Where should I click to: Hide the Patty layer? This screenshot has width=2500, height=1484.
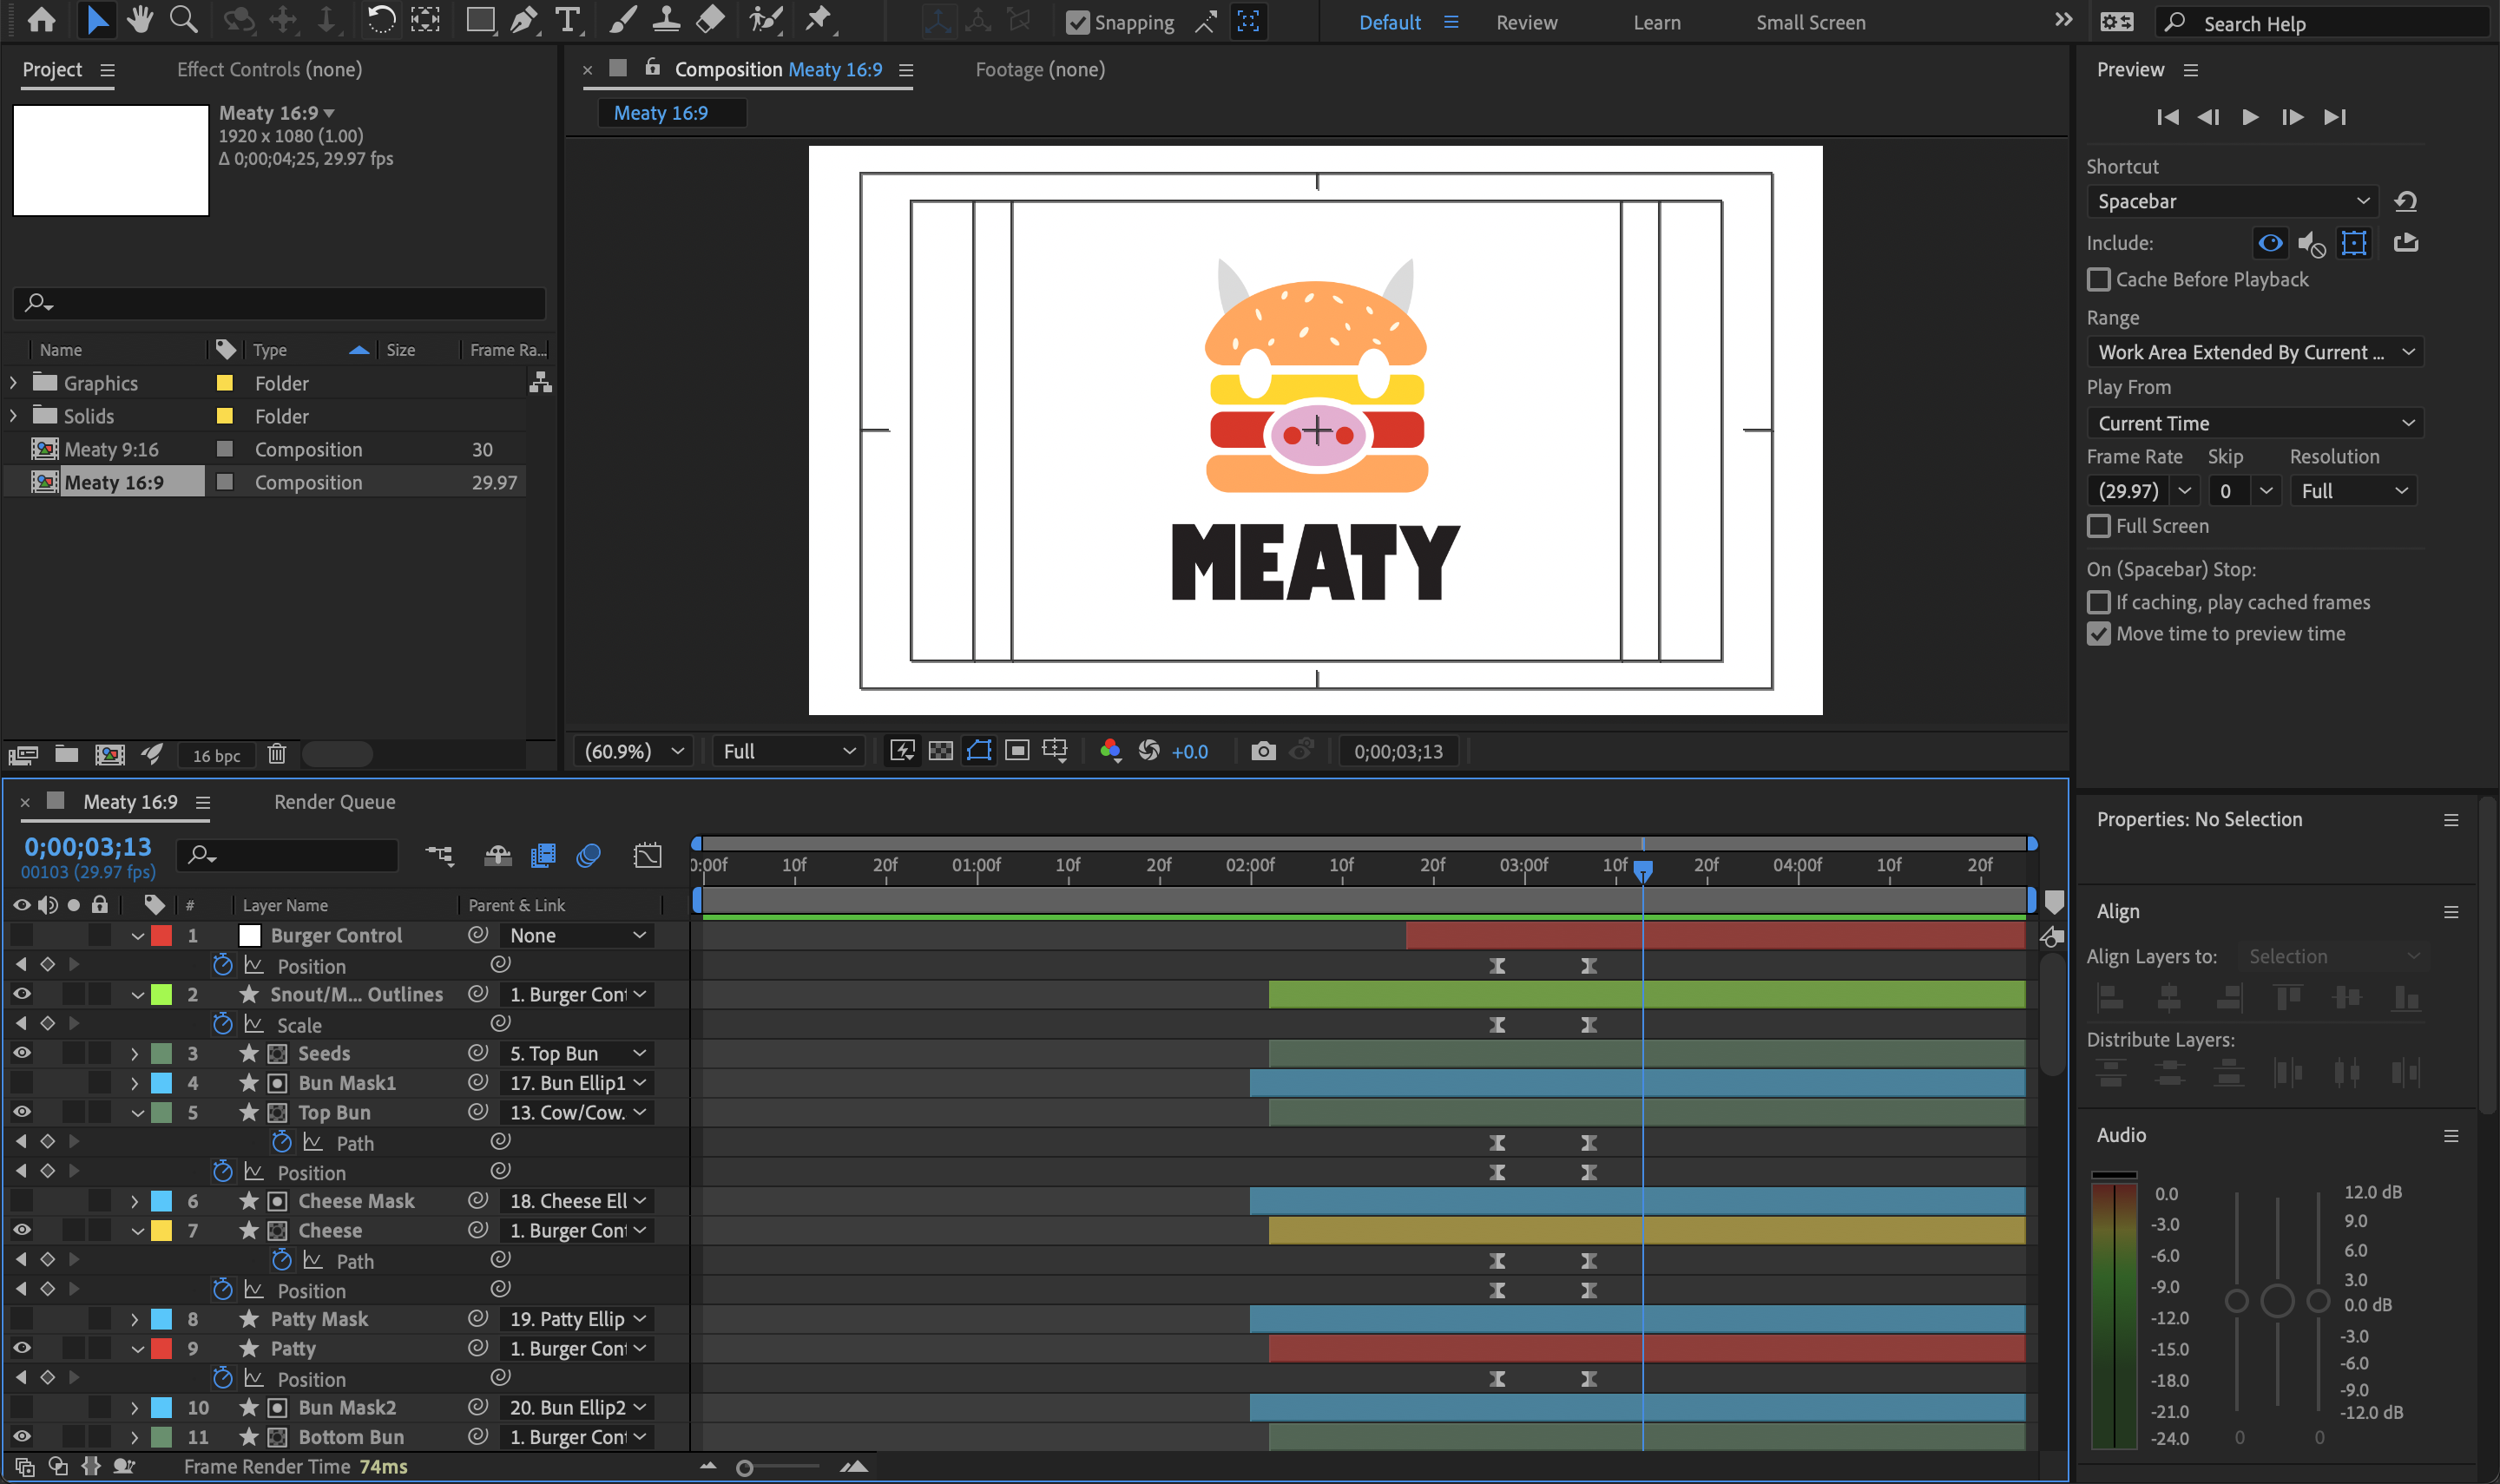(21, 1348)
